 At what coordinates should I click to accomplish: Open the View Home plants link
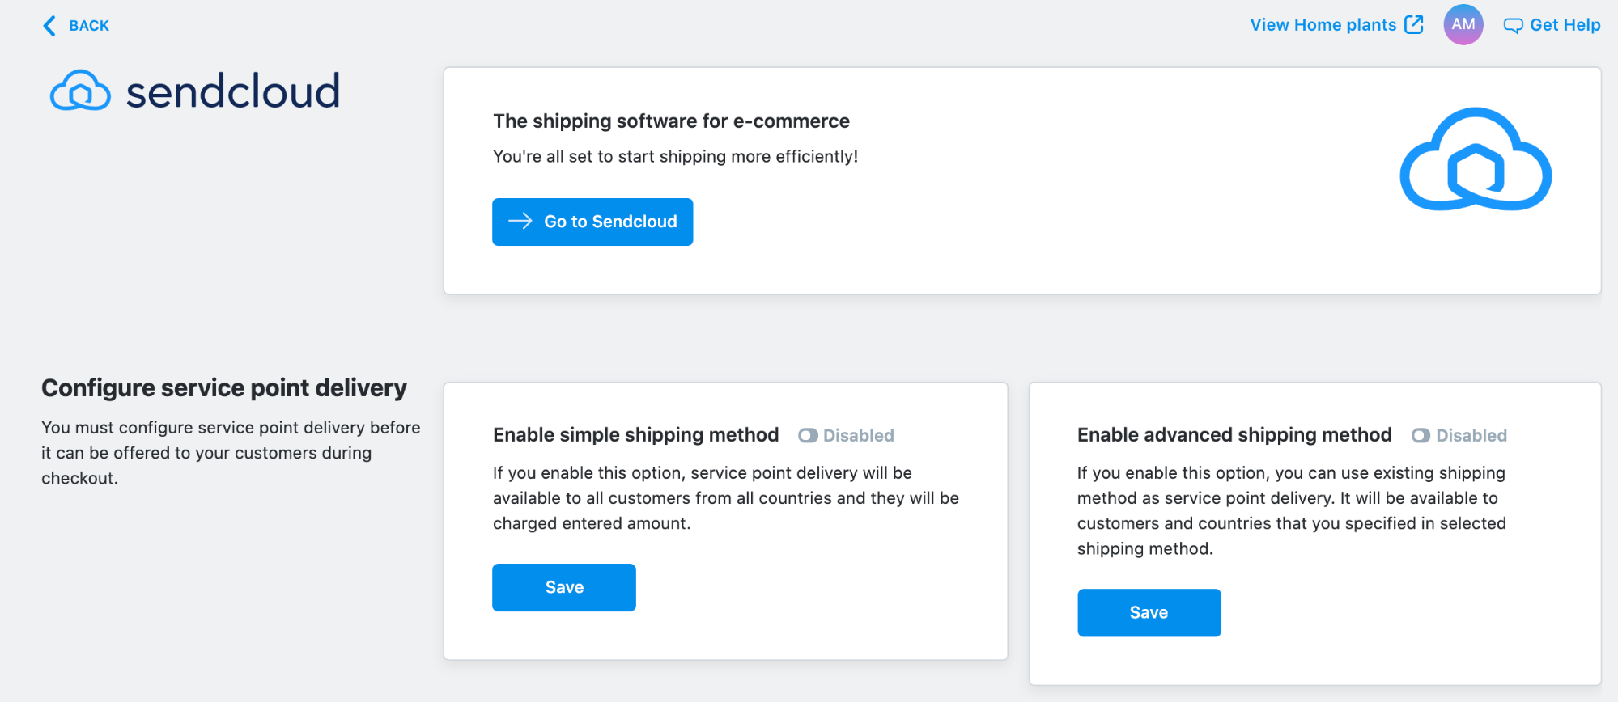click(1323, 25)
